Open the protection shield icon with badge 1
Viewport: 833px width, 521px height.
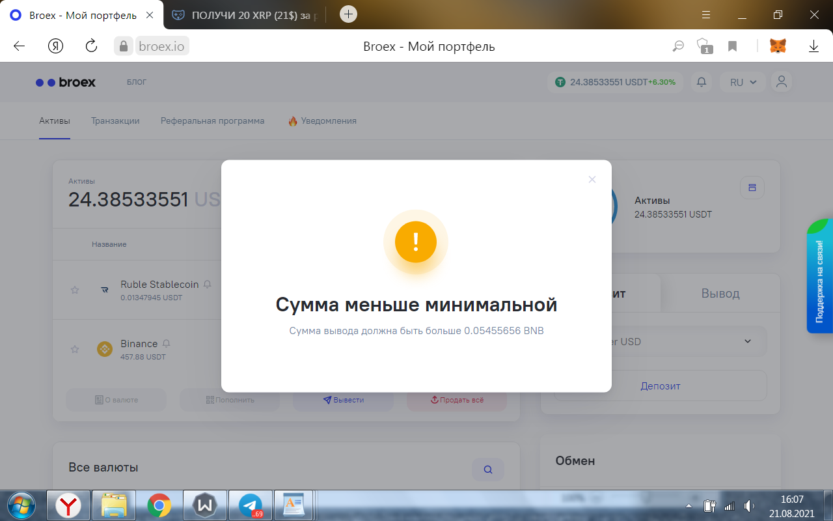tap(704, 46)
